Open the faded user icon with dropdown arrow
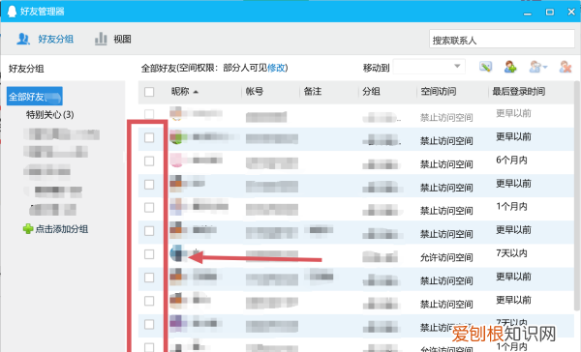The height and width of the screenshot is (352, 581). coord(538,67)
